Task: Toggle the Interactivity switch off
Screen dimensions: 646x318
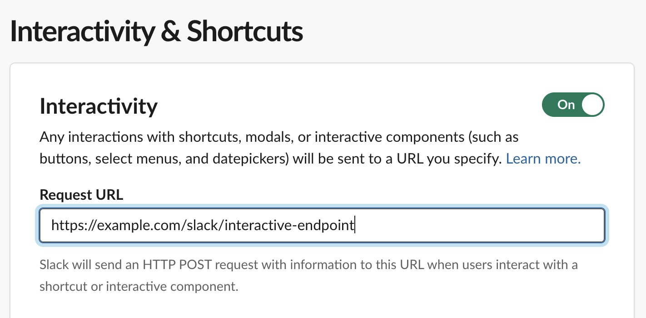Action: 573,105
